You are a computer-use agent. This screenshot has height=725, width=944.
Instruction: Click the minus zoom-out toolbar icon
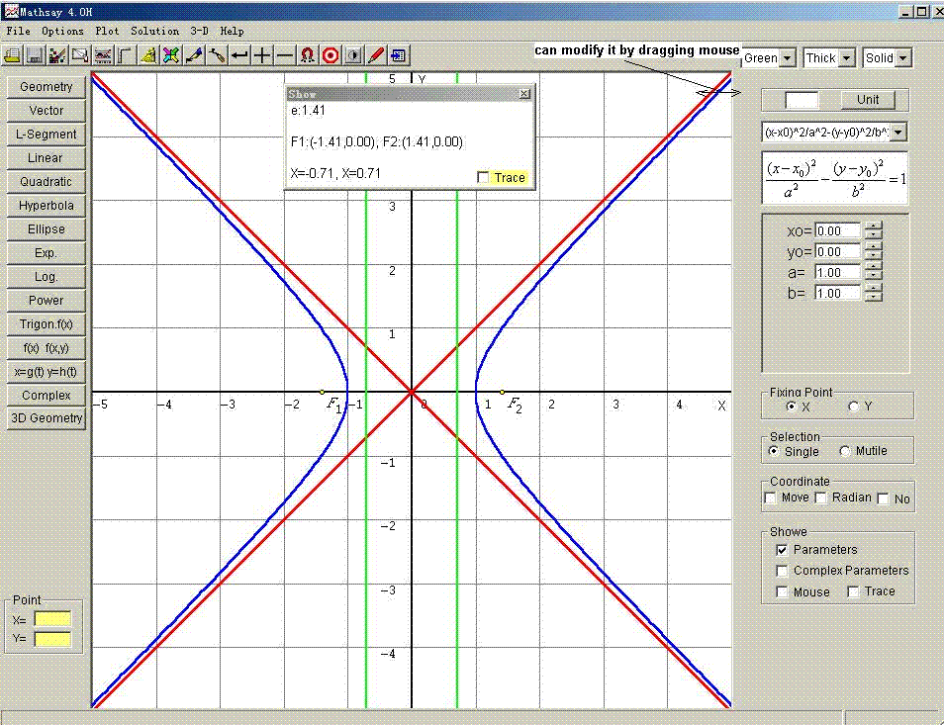point(285,56)
